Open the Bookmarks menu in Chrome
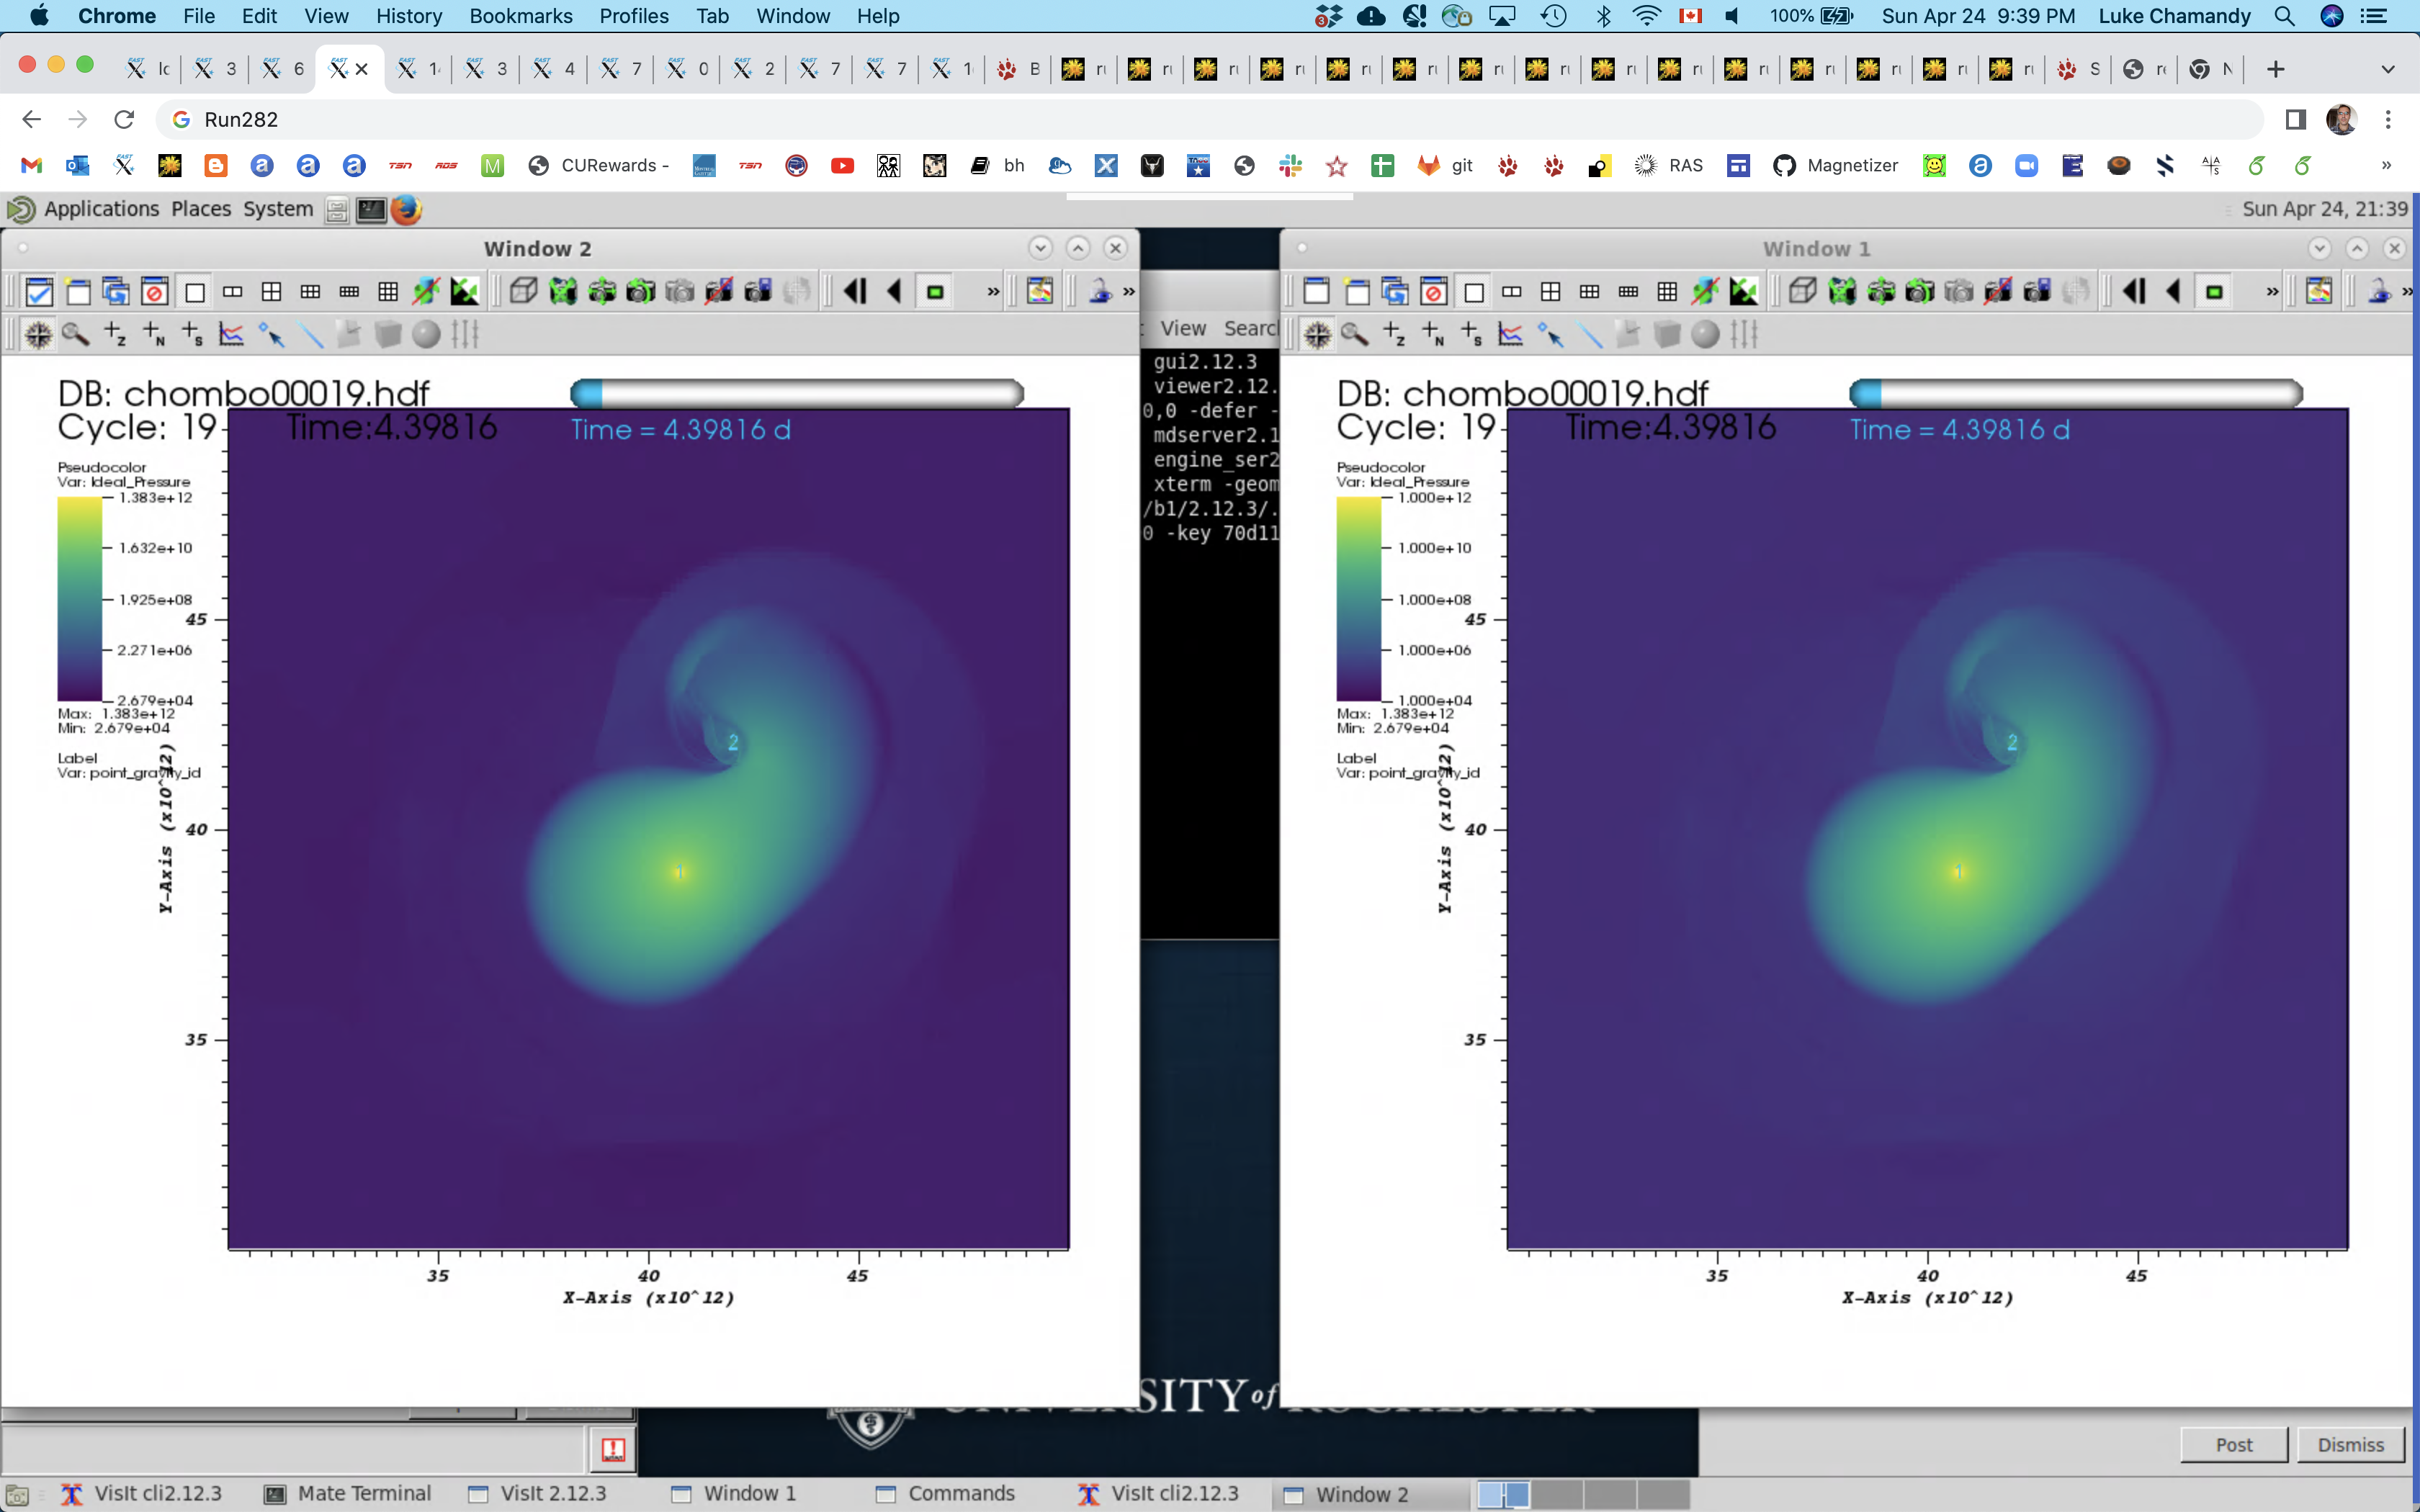Image resolution: width=2420 pixels, height=1512 pixels. (520, 16)
